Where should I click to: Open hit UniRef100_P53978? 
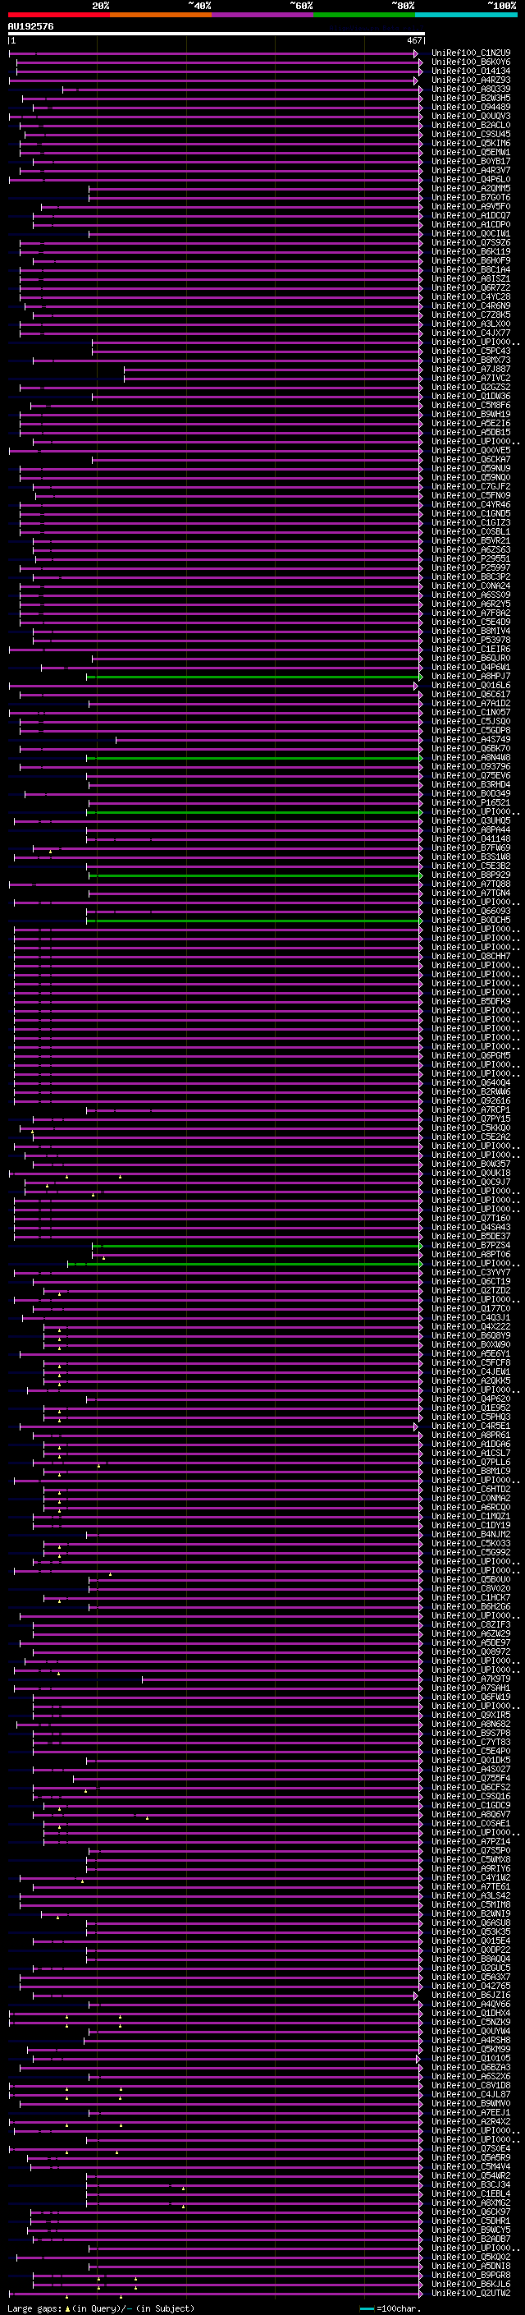(471, 641)
